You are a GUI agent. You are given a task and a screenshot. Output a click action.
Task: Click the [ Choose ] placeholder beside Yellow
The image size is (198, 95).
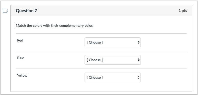[x=95, y=77]
